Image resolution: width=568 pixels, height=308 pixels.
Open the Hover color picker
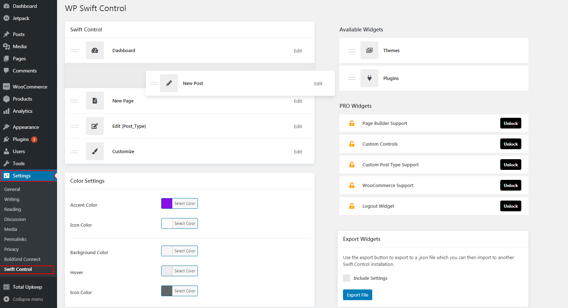tap(185, 271)
